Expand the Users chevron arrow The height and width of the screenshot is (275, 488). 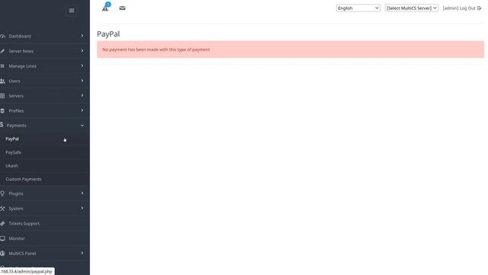point(82,81)
